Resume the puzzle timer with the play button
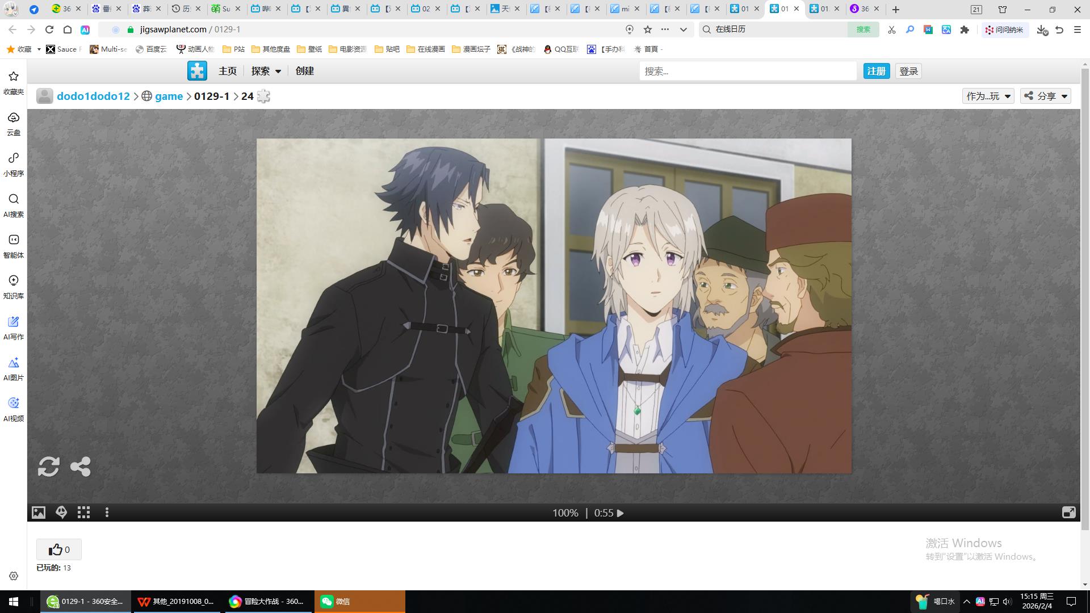 tap(621, 513)
